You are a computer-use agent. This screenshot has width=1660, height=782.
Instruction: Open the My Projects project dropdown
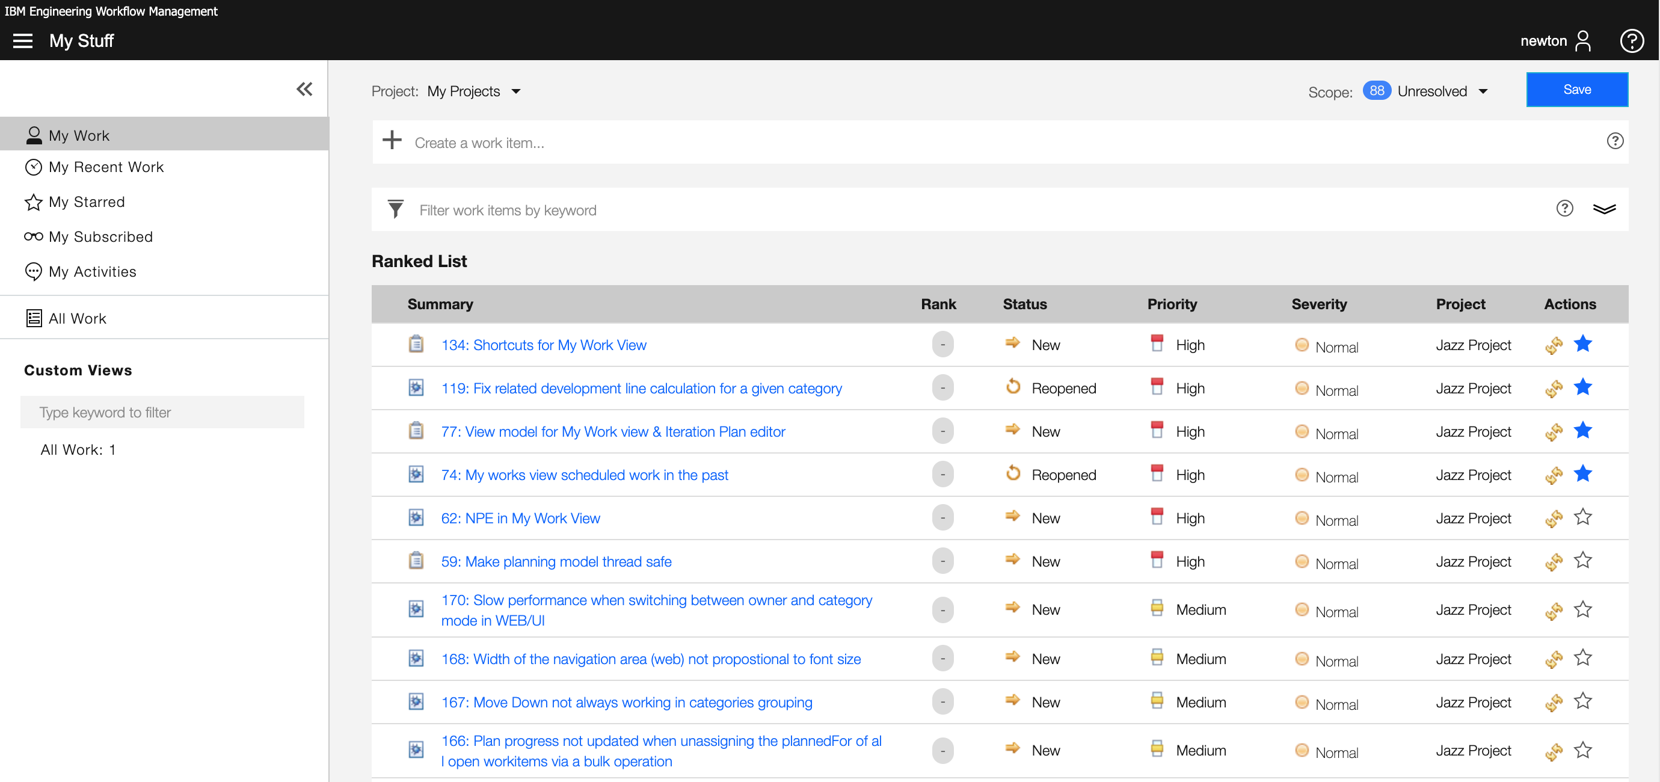click(x=475, y=91)
